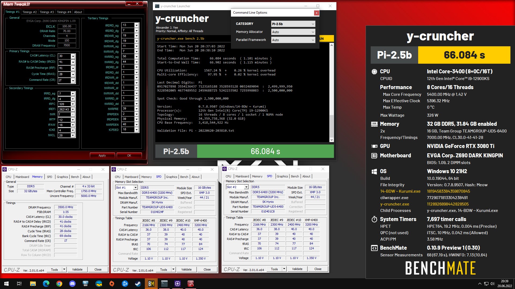Click the GPU card icon in BenchMate panel

(374, 146)
